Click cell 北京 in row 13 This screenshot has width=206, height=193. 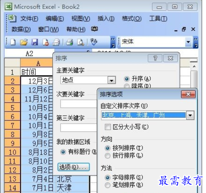72,179
